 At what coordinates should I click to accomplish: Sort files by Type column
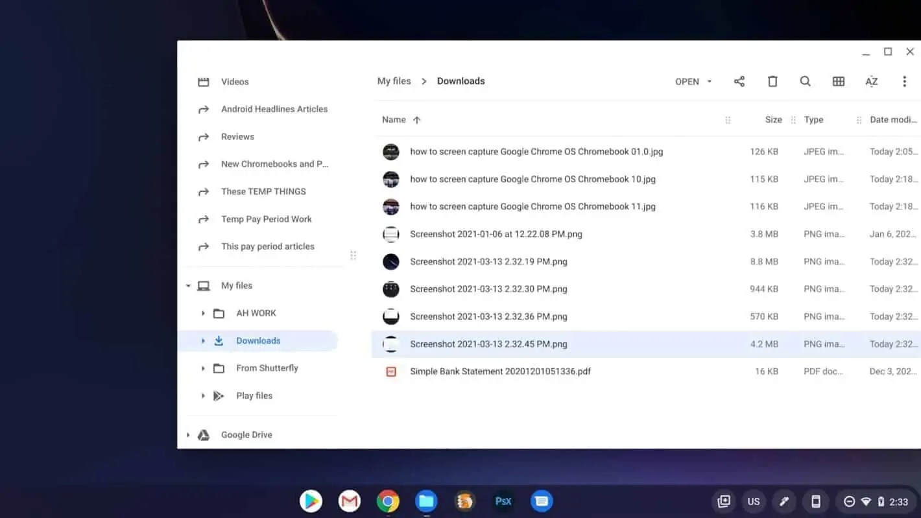click(813, 119)
